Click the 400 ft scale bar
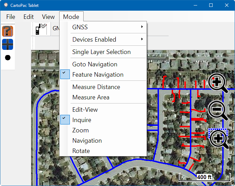Screen dimensions: 235x186 click(204, 177)
